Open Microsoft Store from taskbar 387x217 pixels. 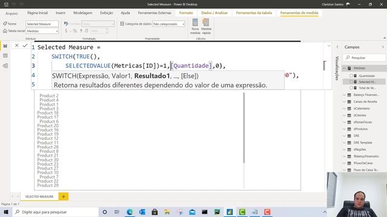click(155, 212)
